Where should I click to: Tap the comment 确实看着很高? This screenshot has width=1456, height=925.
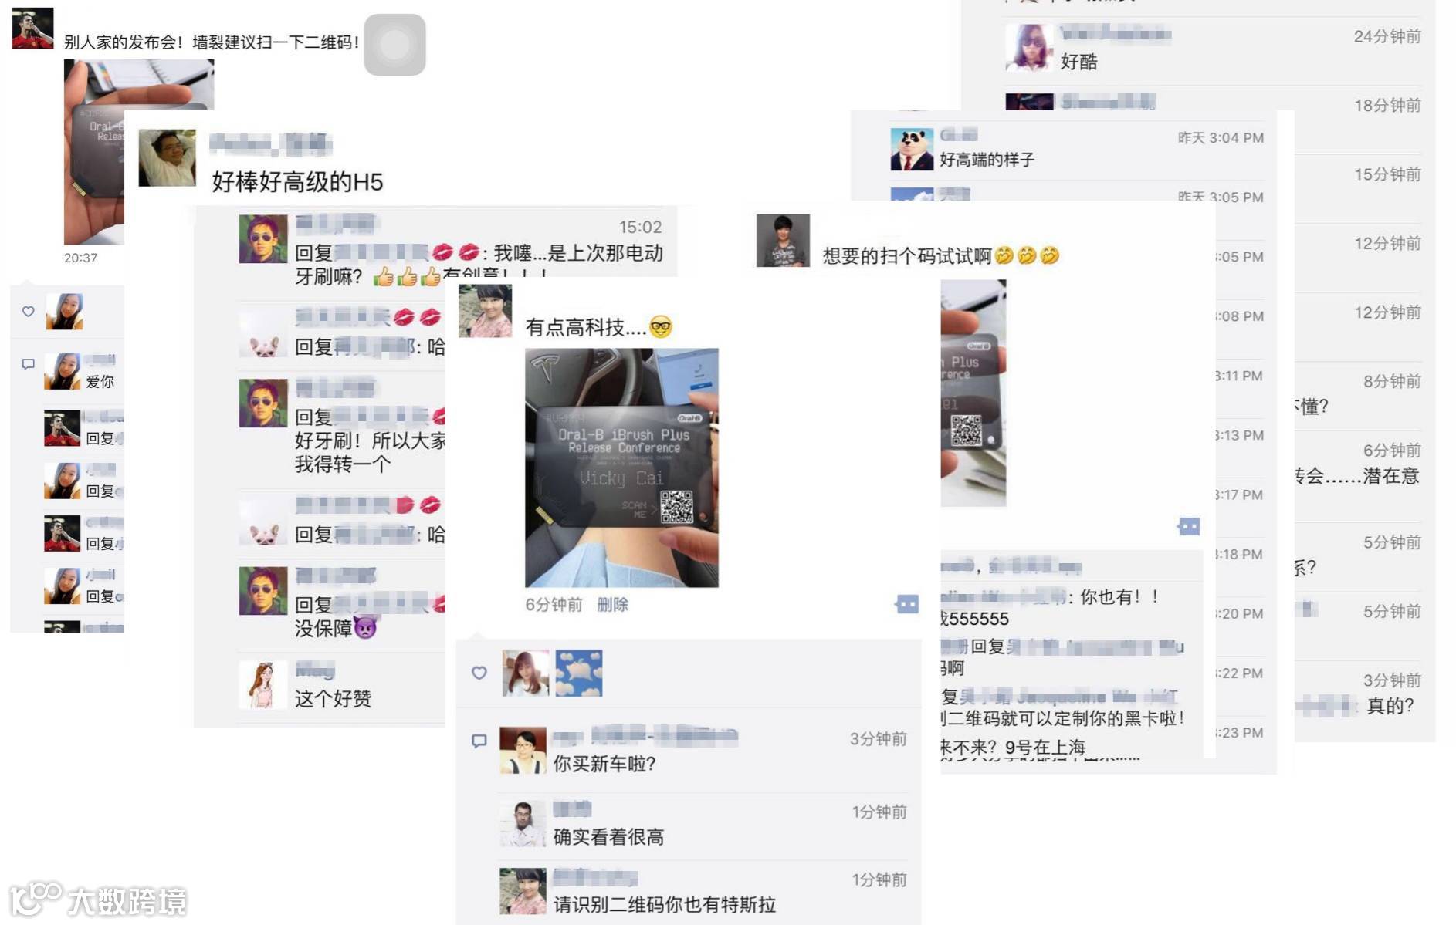point(608,837)
